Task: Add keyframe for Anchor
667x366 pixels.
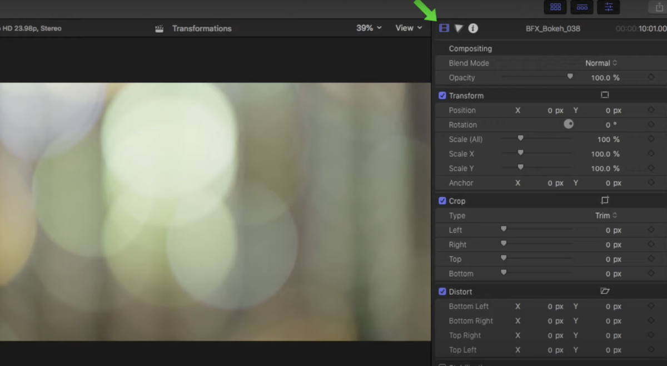Action: pyautogui.click(x=651, y=182)
